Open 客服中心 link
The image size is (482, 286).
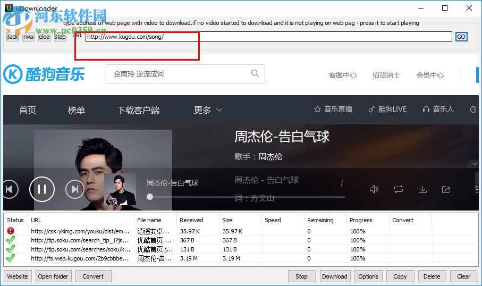click(x=343, y=75)
